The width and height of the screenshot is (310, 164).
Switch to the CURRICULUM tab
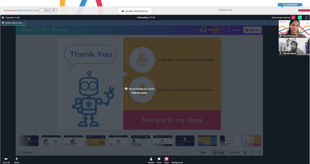coord(225,10)
